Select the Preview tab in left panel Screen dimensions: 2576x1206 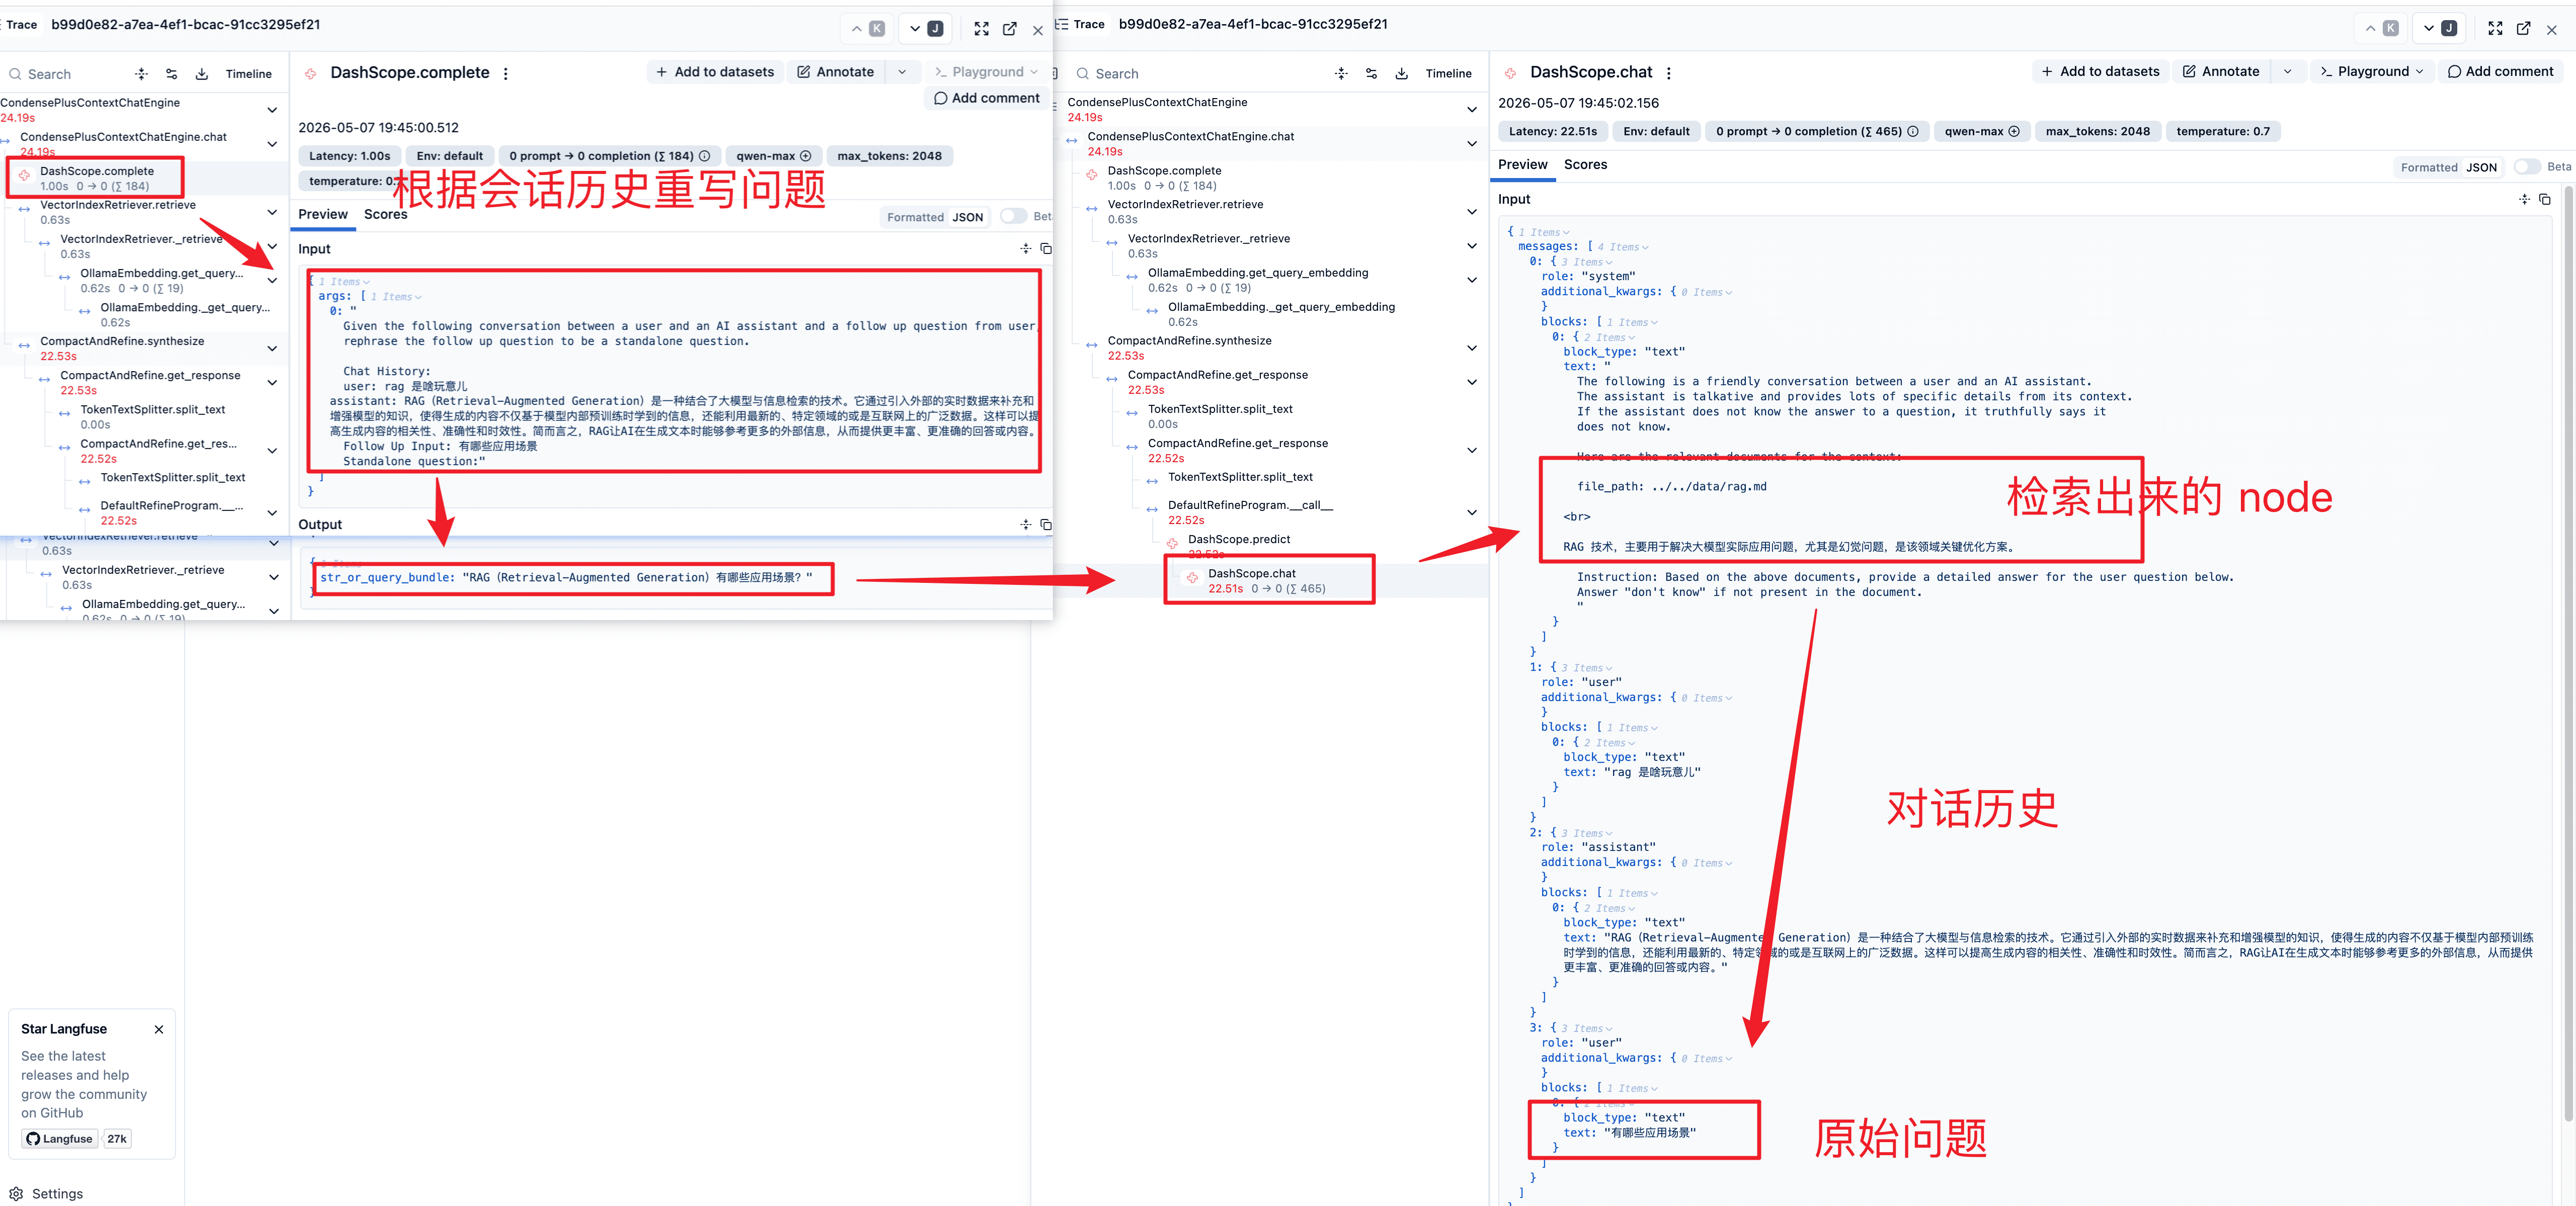click(x=322, y=214)
